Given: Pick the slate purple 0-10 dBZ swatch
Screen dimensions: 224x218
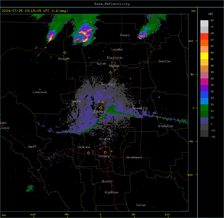Looking at the screenshot, I should pyautogui.click(x=204, y=121).
